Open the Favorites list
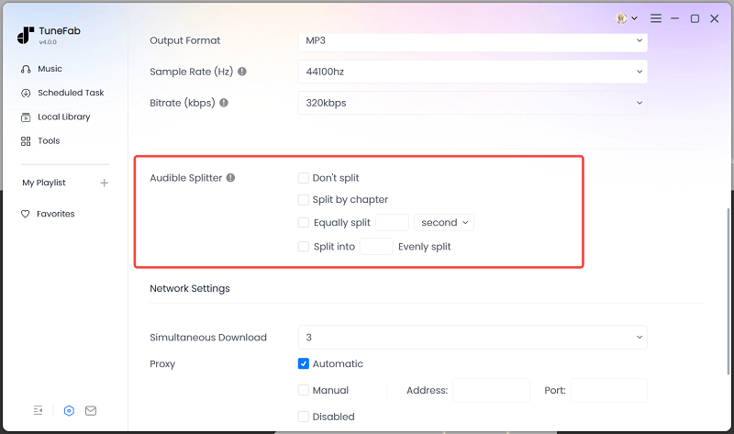The image size is (734, 434). point(55,214)
